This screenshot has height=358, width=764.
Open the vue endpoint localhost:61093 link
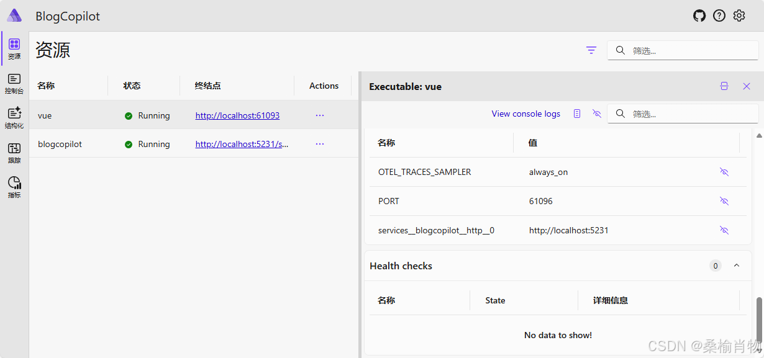tap(237, 115)
